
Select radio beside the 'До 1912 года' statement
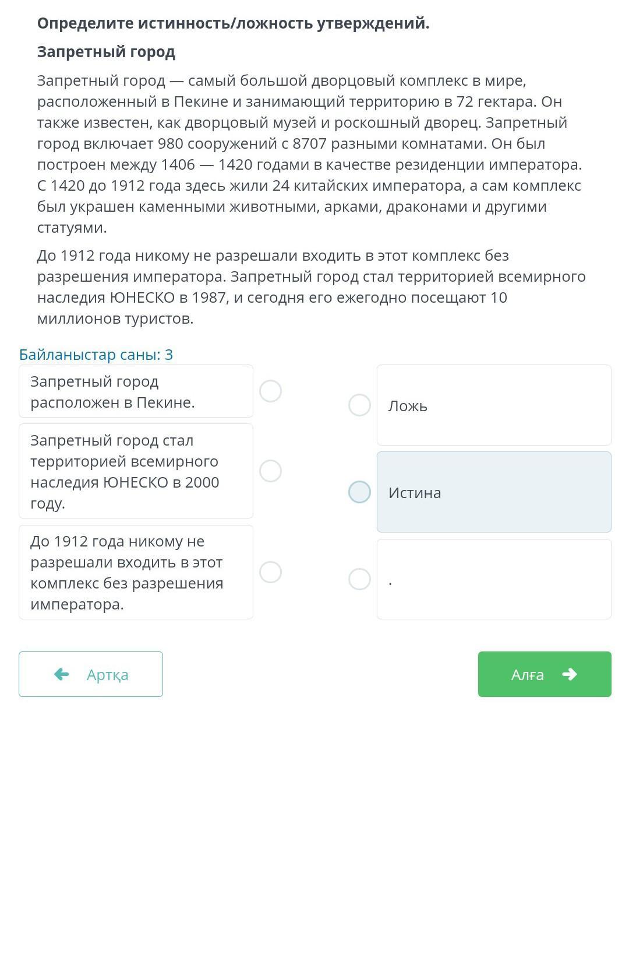[270, 572]
